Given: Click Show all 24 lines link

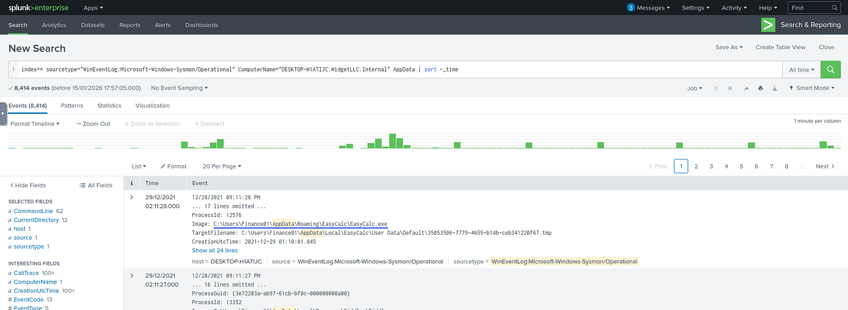Looking at the screenshot, I should click(x=215, y=251).
